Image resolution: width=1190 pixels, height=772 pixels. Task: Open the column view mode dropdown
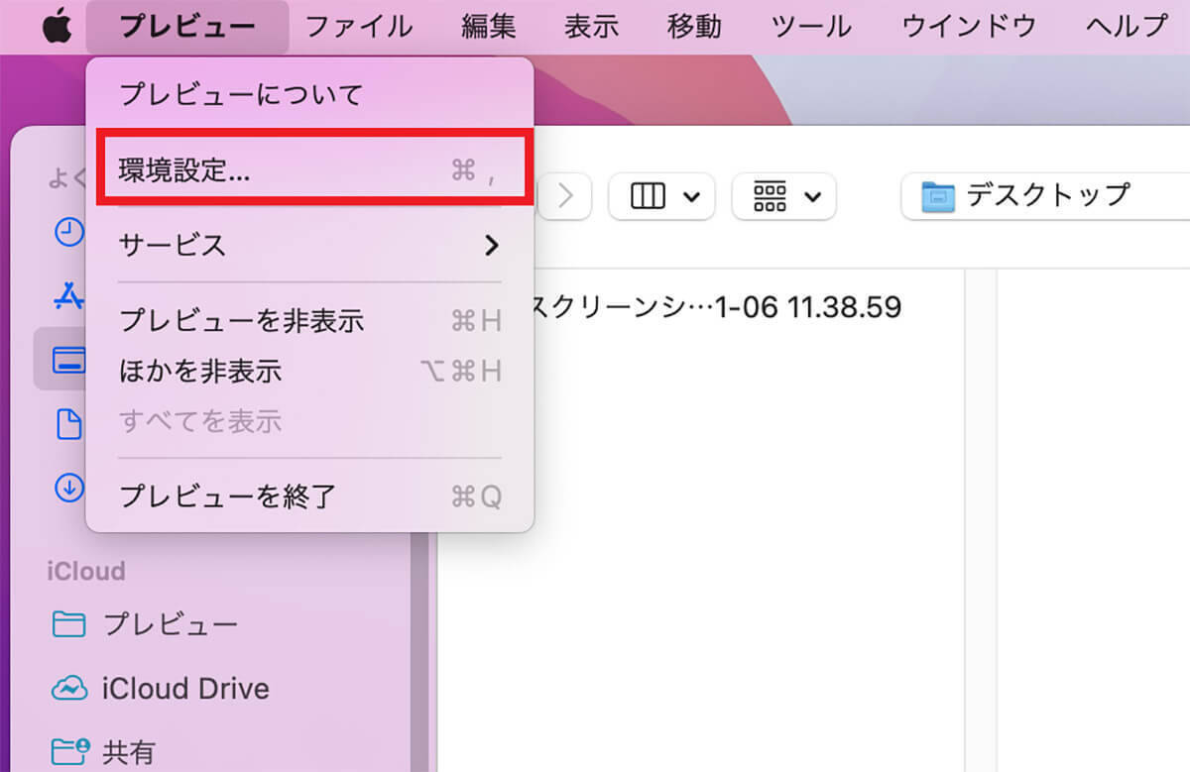661,196
